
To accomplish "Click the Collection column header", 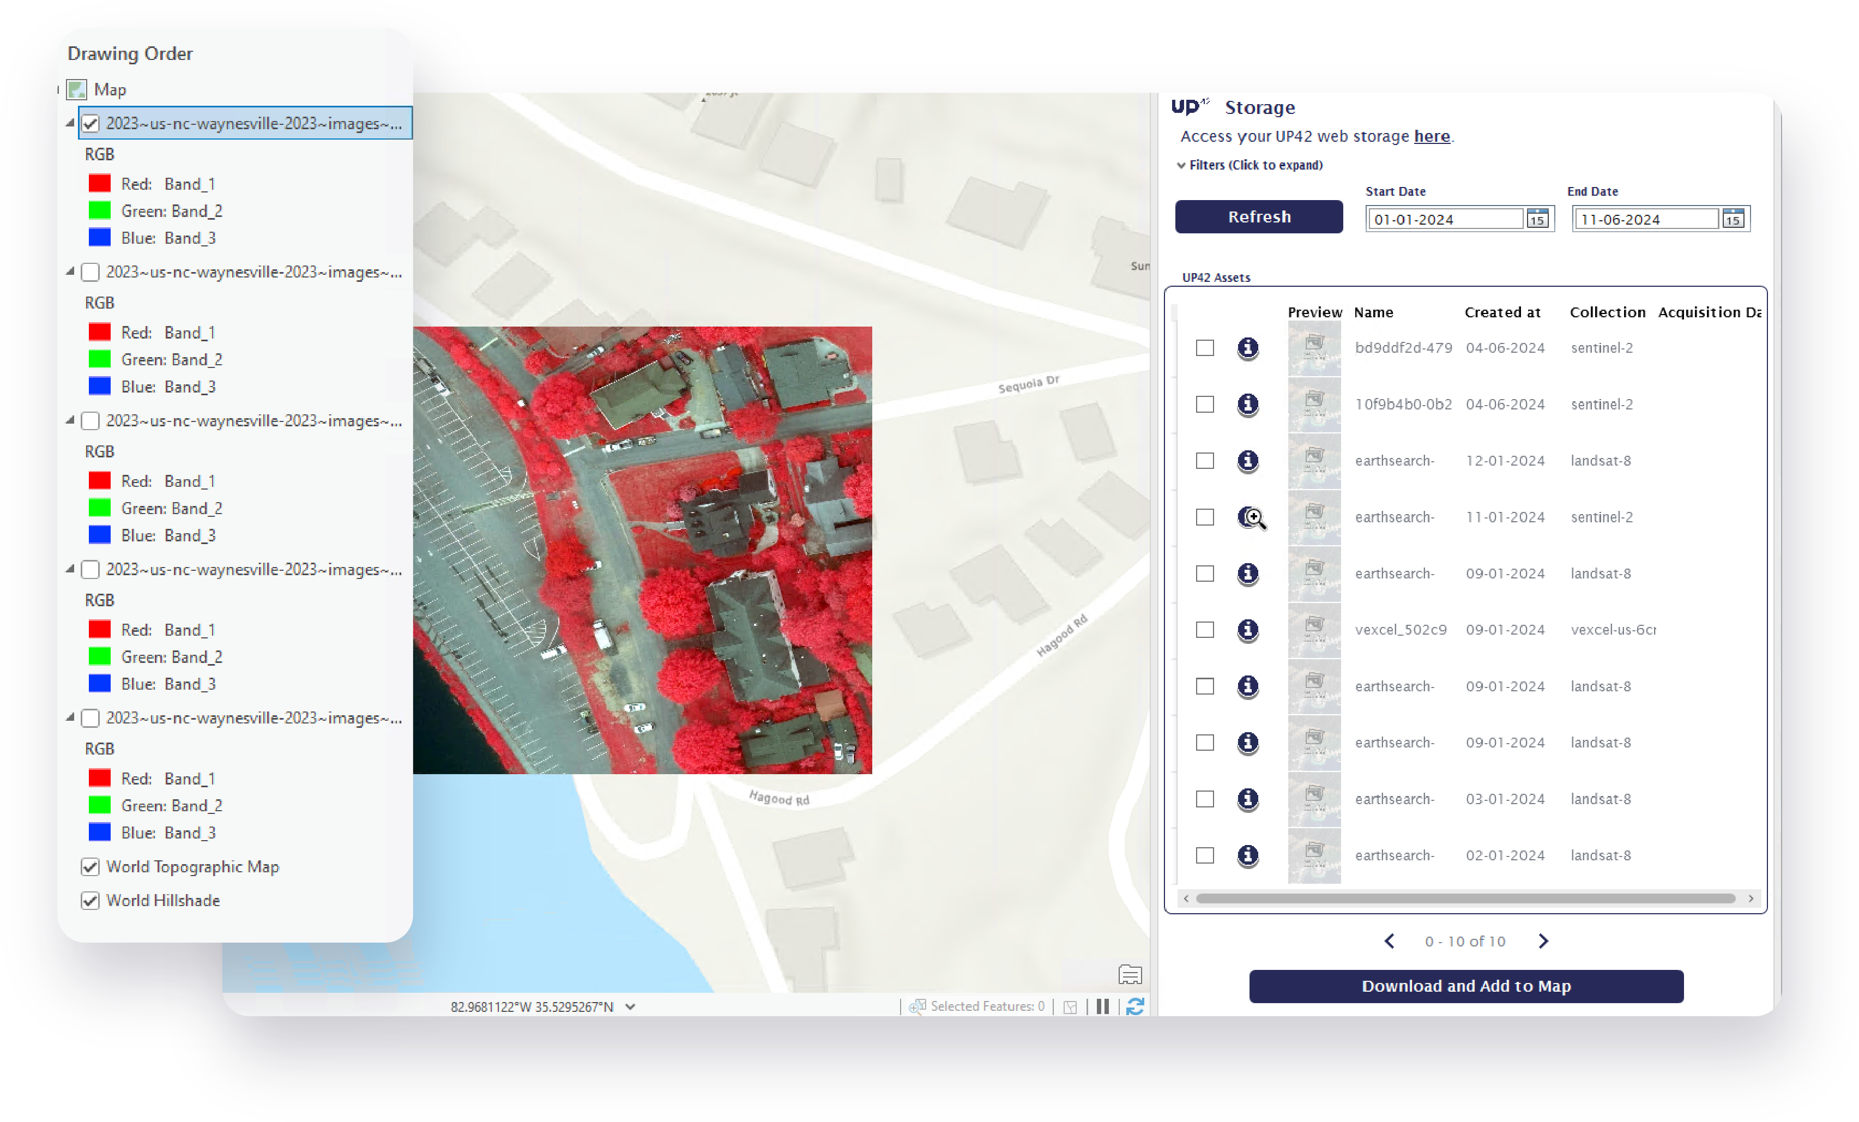I will [x=1607, y=312].
